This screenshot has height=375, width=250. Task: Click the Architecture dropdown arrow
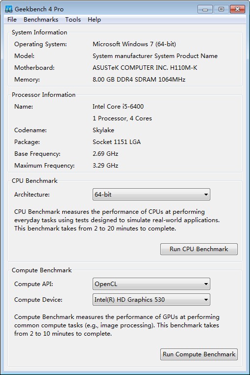click(x=206, y=195)
